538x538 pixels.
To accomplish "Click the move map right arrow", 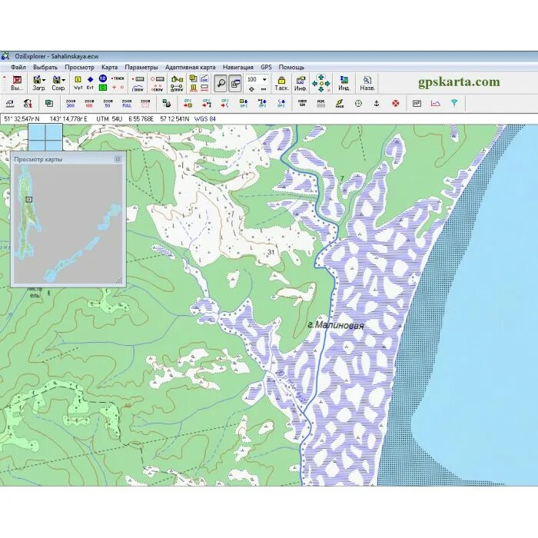I will (x=327, y=83).
